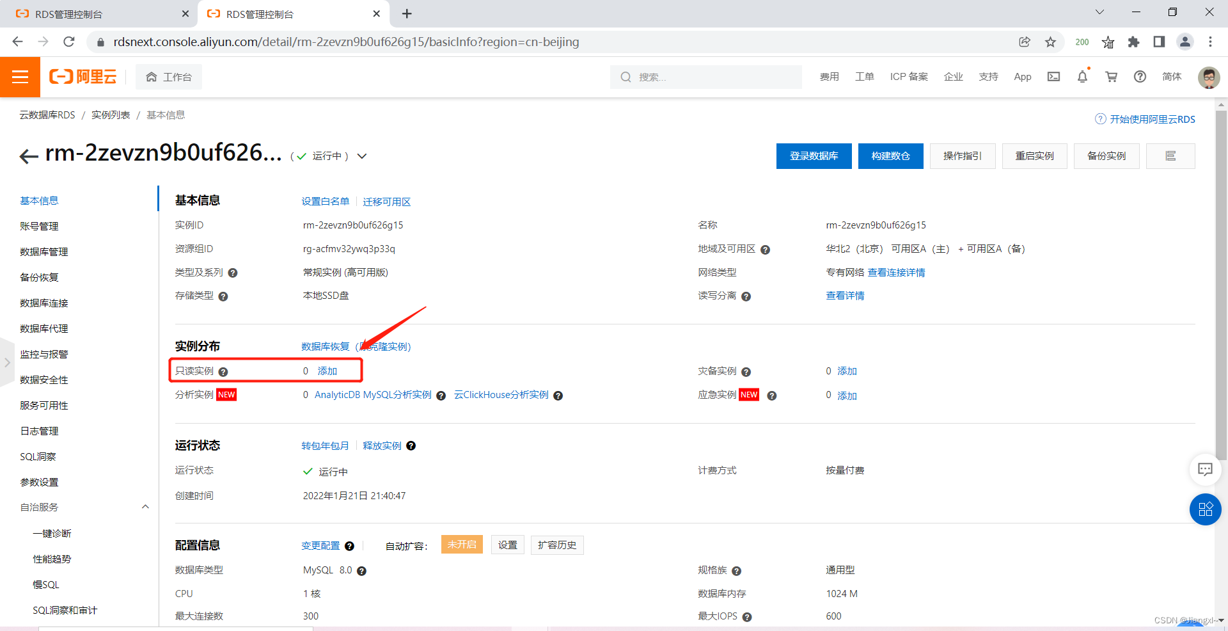Open the floating feedback chat icon
The width and height of the screenshot is (1228, 631).
pyautogui.click(x=1205, y=470)
